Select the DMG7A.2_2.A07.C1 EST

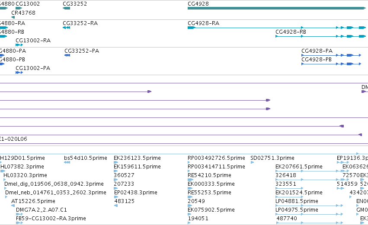42,210
